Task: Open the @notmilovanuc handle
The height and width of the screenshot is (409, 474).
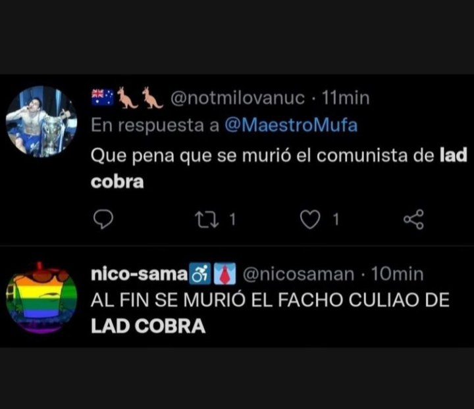Action: pyautogui.click(x=238, y=98)
